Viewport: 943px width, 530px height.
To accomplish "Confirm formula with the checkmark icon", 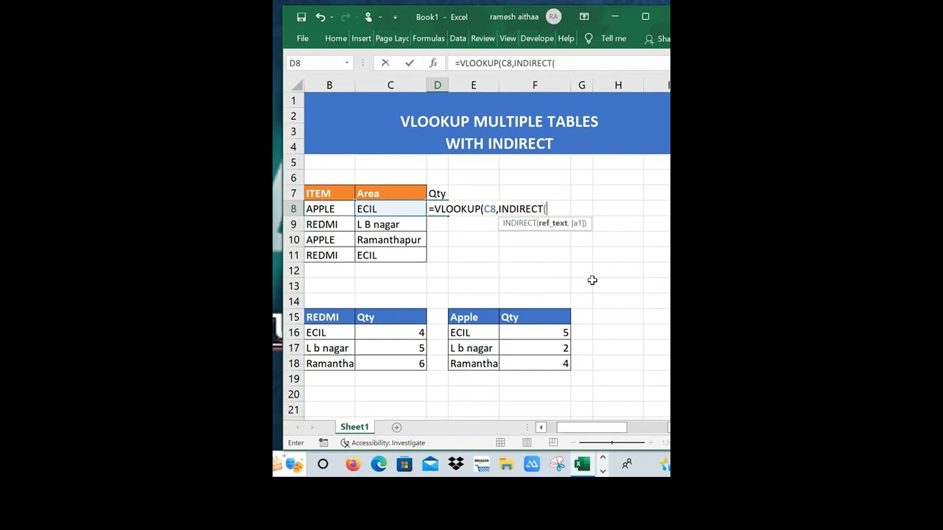I will coord(410,63).
